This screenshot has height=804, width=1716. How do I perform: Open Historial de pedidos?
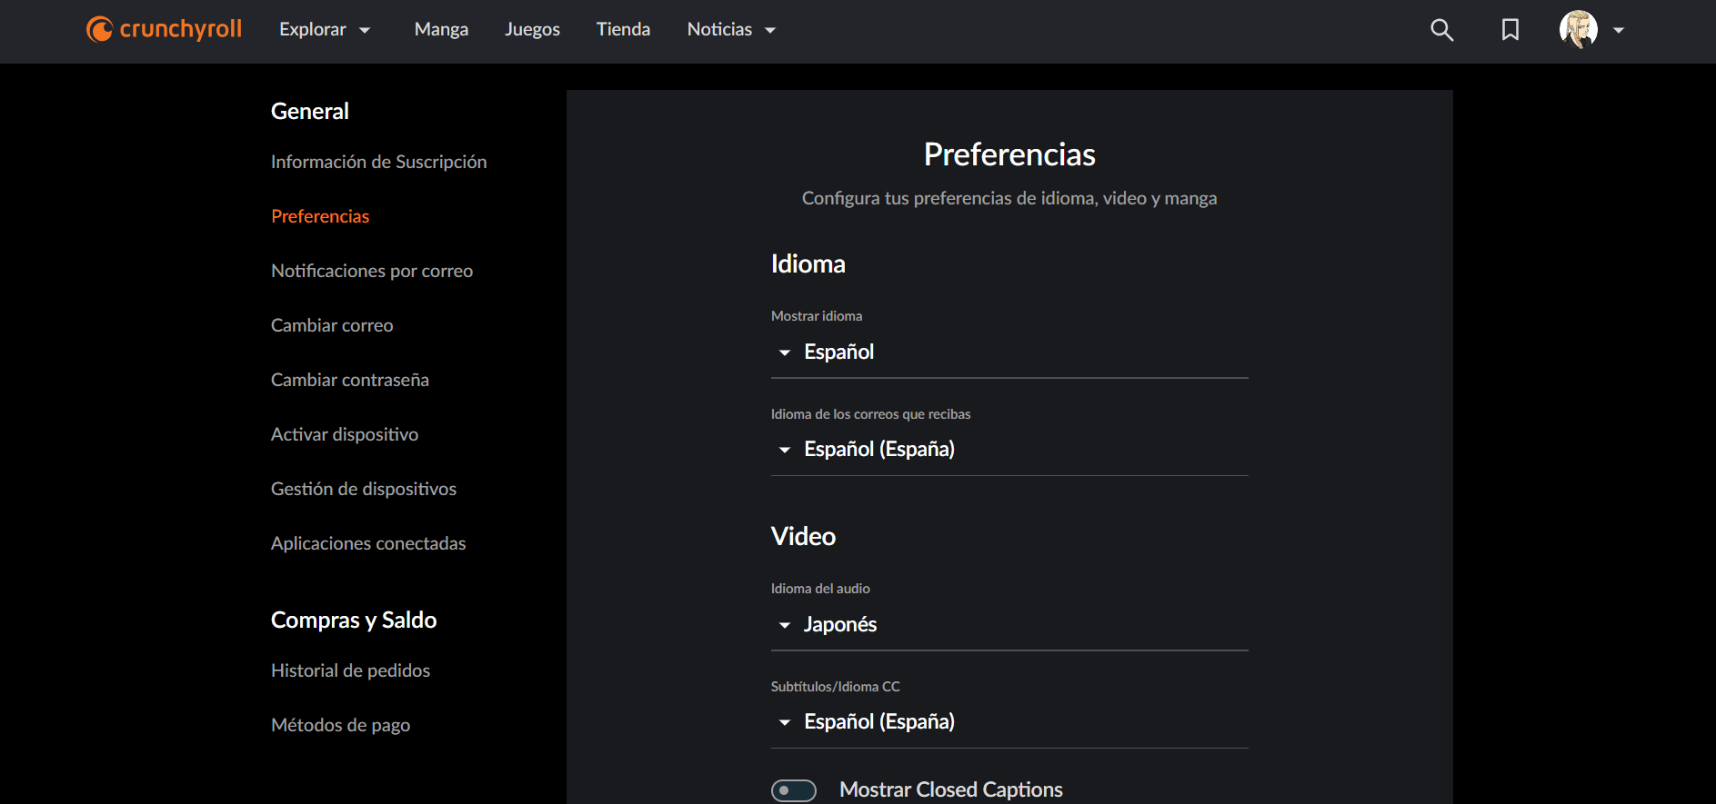(x=350, y=670)
